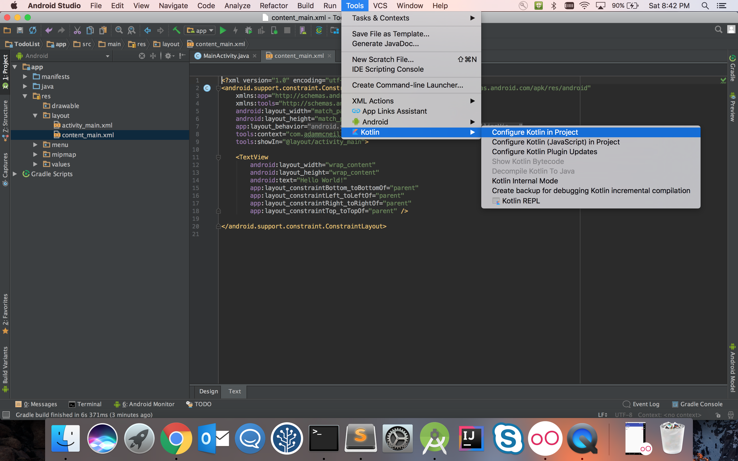Open the AVD Manager icon
This screenshot has width=738, height=461.
tap(303, 30)
